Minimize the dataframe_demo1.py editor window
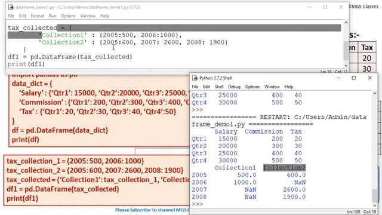Image resolution: width=382 pixels, height=215 pixels. [310, 7]
